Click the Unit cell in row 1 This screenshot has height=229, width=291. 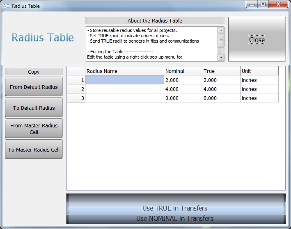coord(259,80)
